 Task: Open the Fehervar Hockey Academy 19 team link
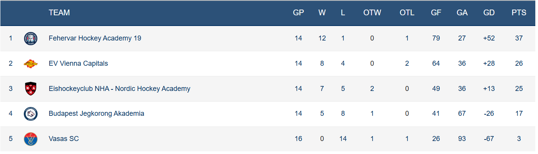point(95,38)
